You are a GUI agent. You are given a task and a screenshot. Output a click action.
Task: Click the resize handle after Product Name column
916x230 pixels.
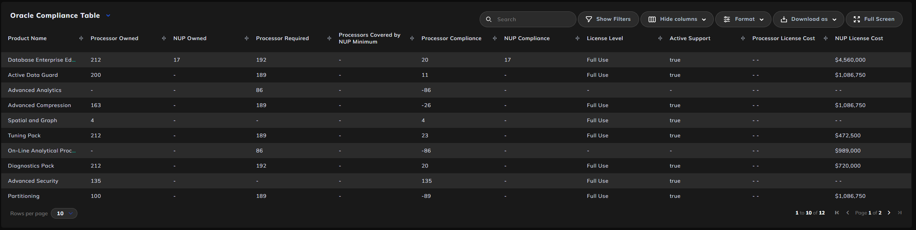point(81,38)
